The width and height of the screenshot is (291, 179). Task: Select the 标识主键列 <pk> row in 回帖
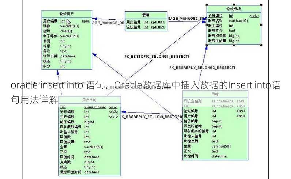click(x=214, y=101)
